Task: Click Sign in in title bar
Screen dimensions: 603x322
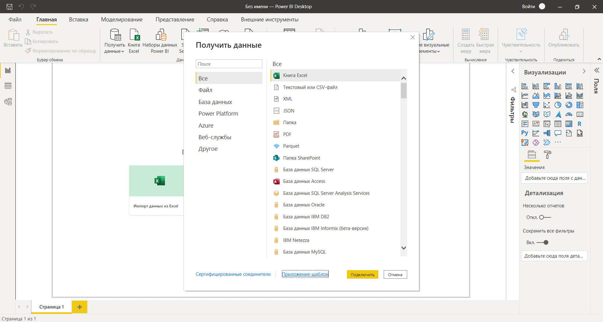Action: point(533,6)
